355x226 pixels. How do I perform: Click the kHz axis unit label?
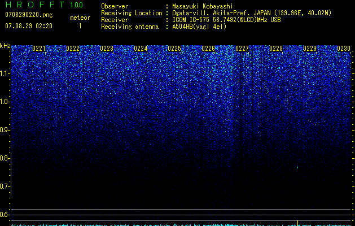pos(5,46)
